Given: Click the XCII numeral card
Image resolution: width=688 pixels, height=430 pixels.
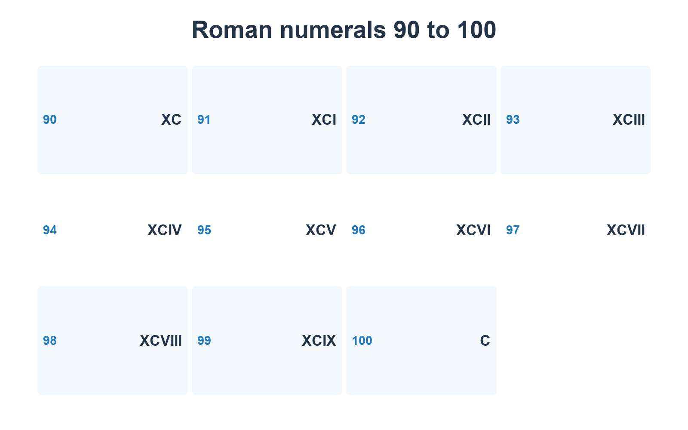Looking at the screenshot, I should 421,120.
